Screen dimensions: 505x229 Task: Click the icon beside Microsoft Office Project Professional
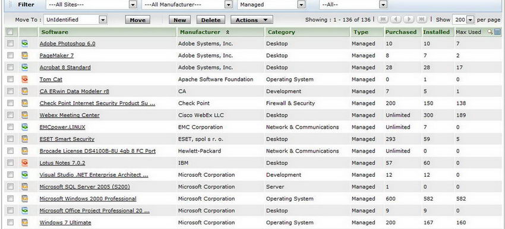click(x=24, y=211)
